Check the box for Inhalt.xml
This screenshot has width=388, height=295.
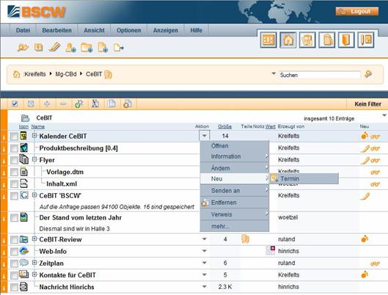point(14,184)
